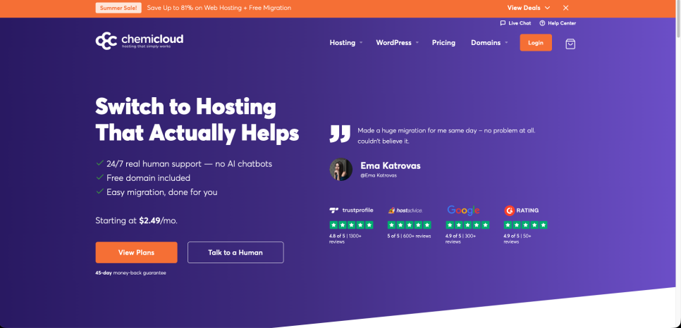681x328 pixels.
Task: Click the trustprofile logo
Action: coord(351,210)
